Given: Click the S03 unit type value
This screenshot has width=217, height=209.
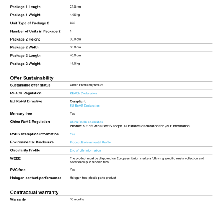Looking at the screenshot, I should coord(72,23).
